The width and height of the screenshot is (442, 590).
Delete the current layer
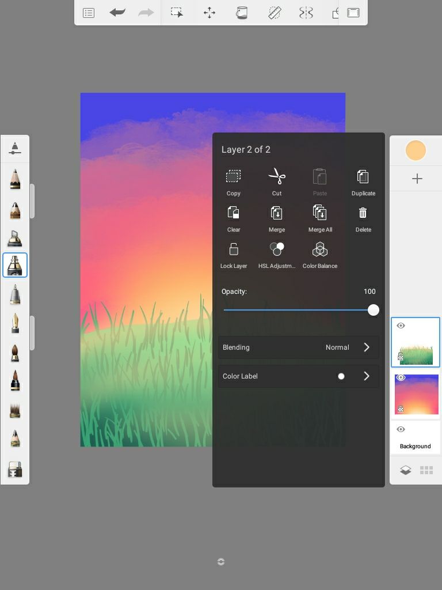coord(363,219)
